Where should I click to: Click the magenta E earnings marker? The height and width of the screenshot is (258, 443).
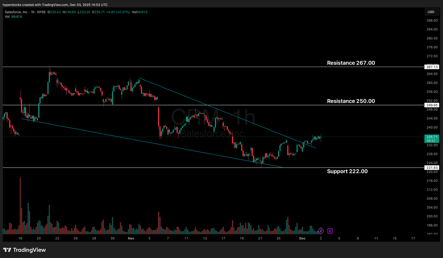330,231
